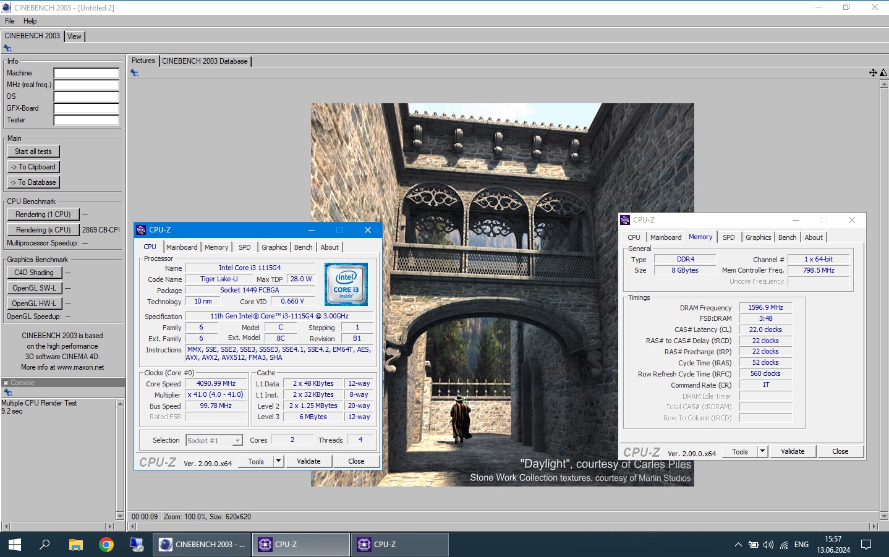This screenshot has height=557, width=889.
Task: Click the move cross icon above picture
Action: pyautogui.click(x=873, y=72)
